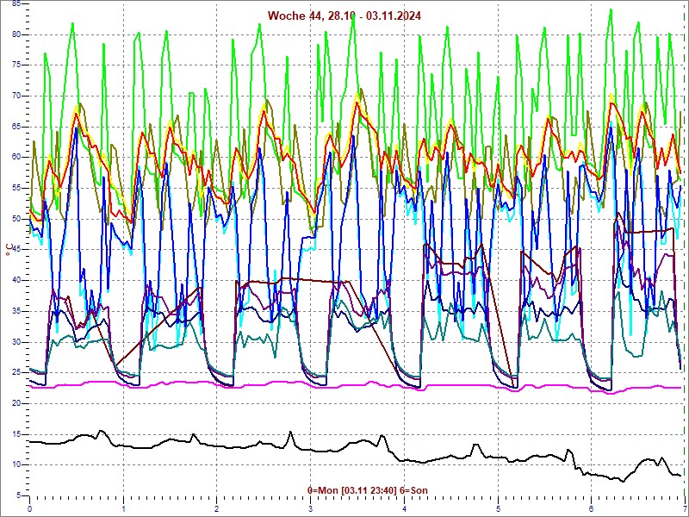Select the 40 tick label on the y-axis
Screen dimensions: 689x517
point(16,280)
